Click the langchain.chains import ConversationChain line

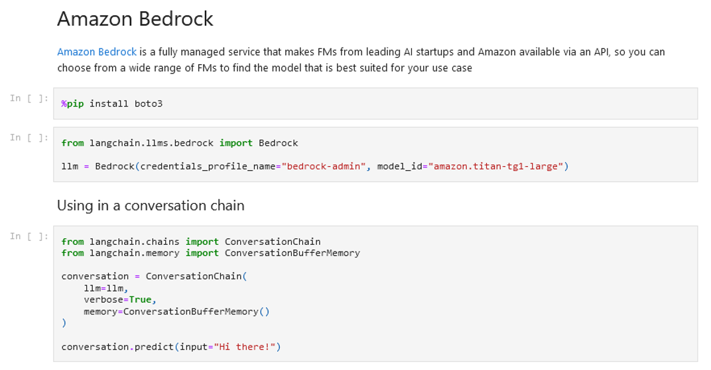pos(190,242)
